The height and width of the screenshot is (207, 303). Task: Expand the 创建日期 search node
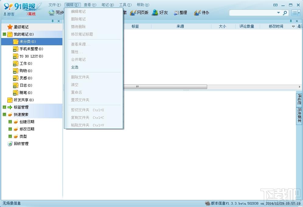coord(10,122)
